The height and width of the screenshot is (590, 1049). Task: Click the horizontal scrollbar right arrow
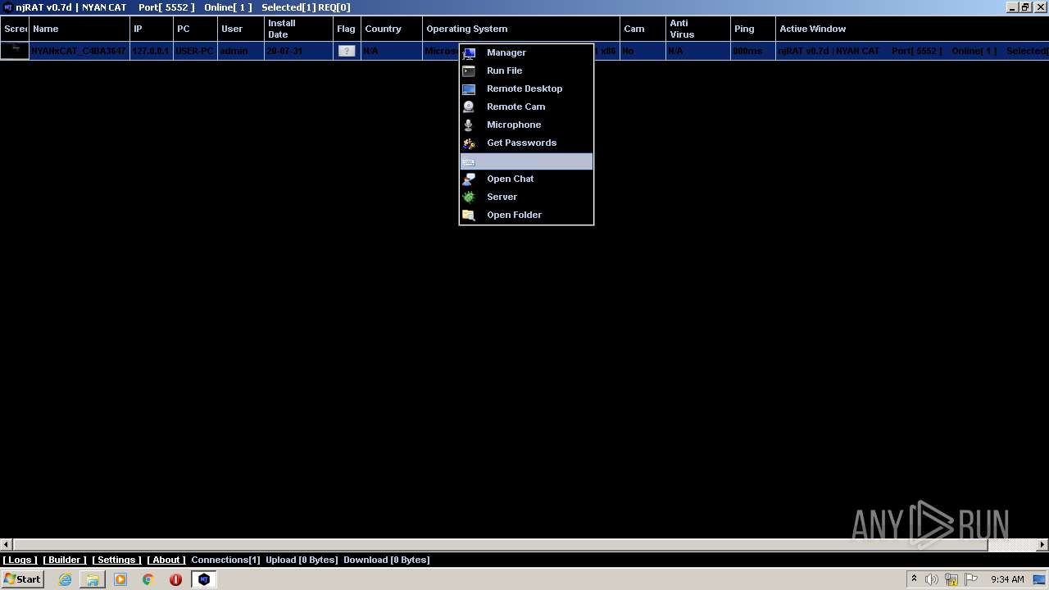click(1042, 545)
